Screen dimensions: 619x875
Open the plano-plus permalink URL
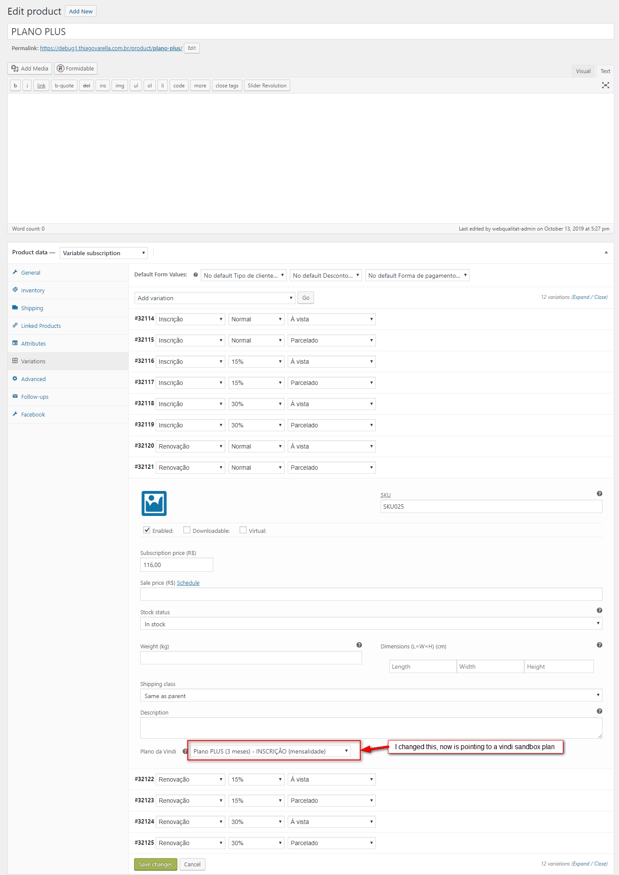[111, 48]
